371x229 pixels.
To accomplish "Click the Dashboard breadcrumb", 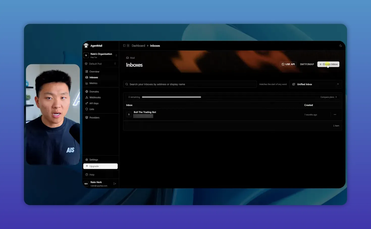I will (138, 46).
